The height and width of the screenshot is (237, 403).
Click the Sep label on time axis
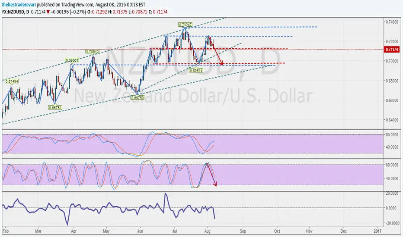243,231
